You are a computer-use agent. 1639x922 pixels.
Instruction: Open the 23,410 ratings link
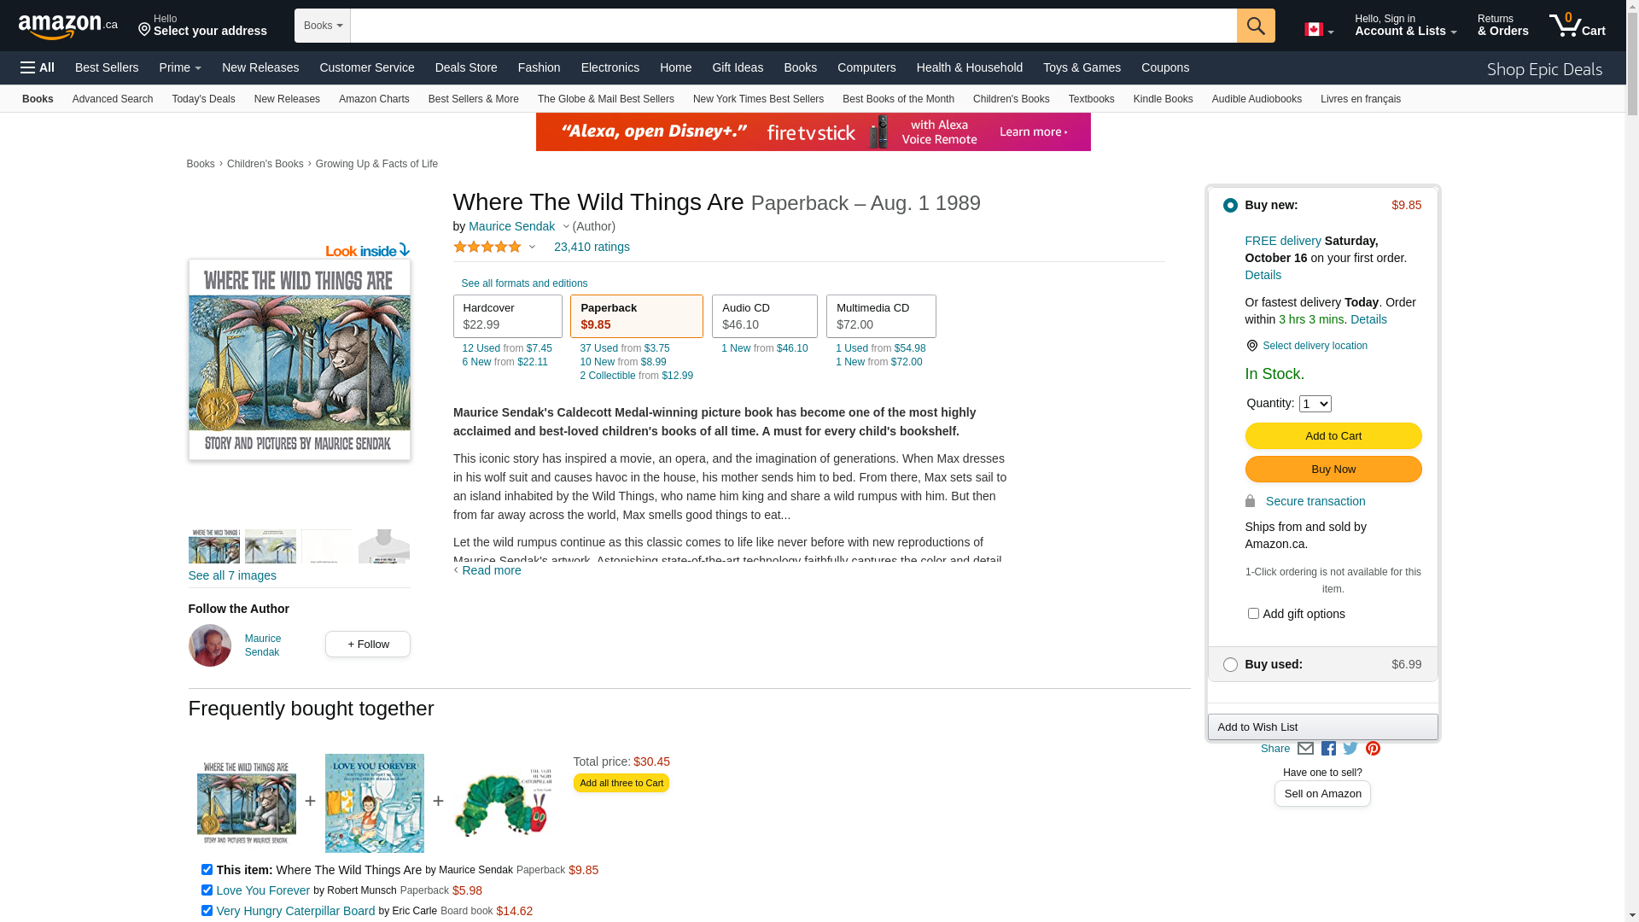click(592, 247)
